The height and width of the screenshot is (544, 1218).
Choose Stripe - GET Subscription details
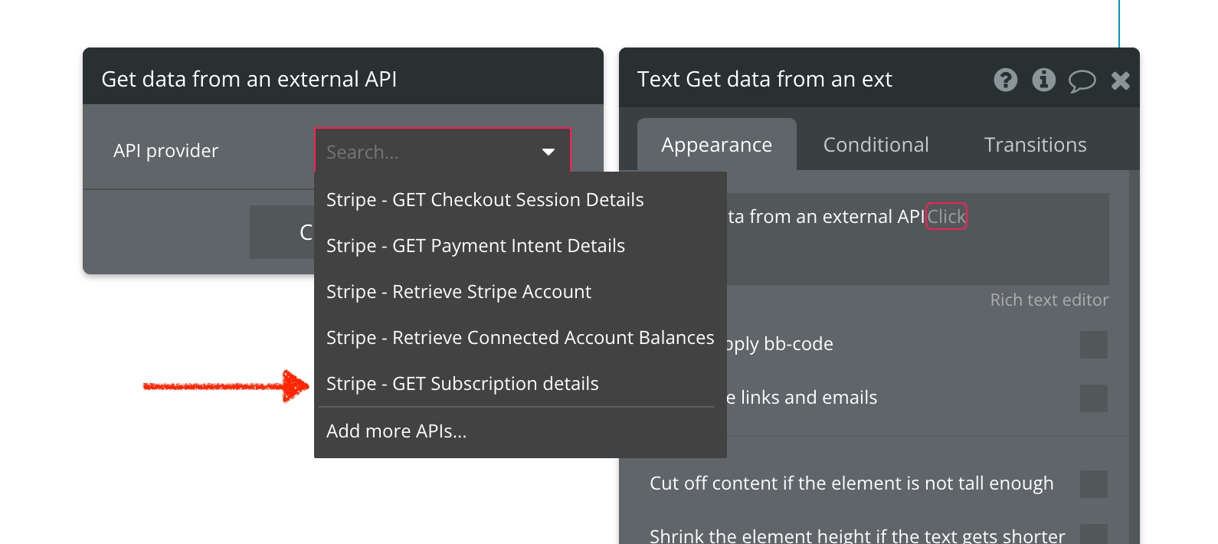pyautogui.click(x=463, y=384)
